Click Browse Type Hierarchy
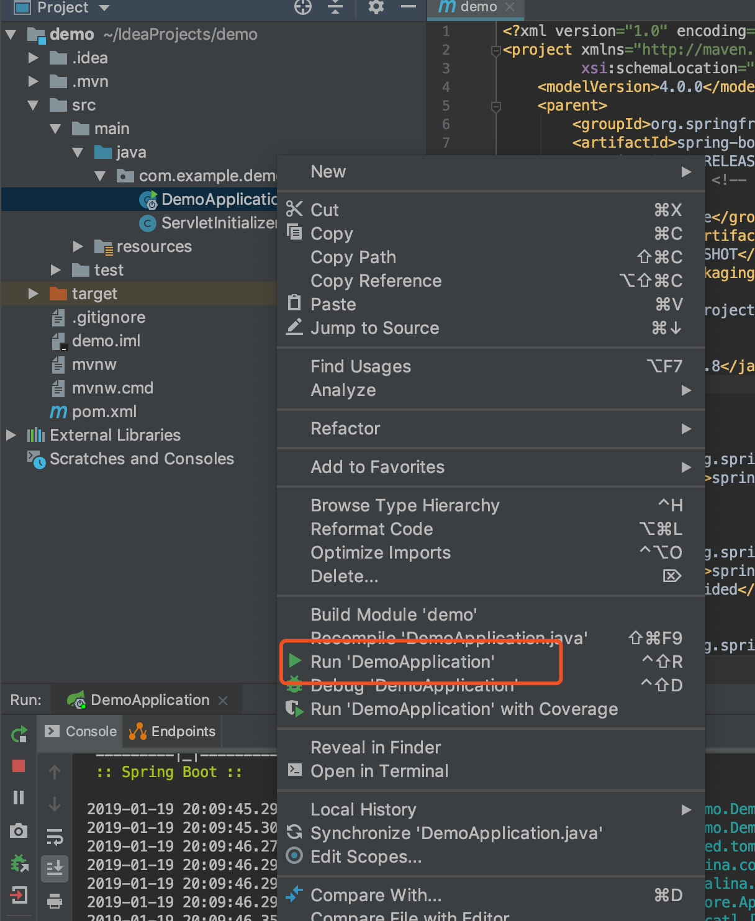Screen dimensions: 755x921 point(491,505)
